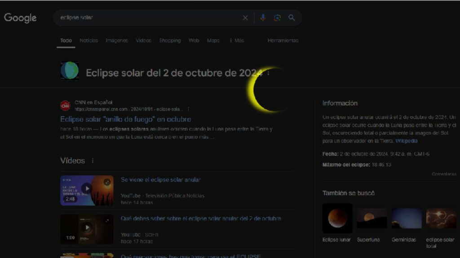Click the Herramientas button

coord(282,40)
